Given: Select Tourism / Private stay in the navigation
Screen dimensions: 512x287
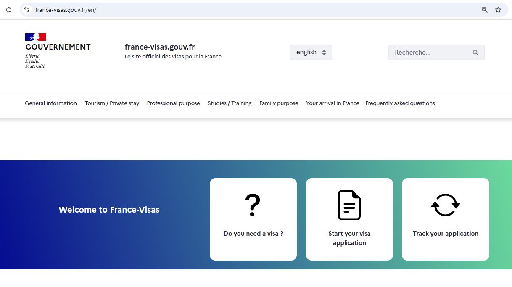Looking at the screenshot, I should [112, 103].
